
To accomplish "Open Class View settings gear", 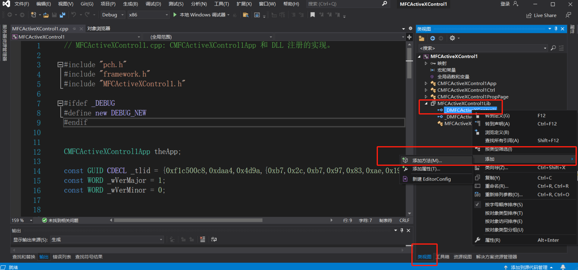I will (452, 38).
